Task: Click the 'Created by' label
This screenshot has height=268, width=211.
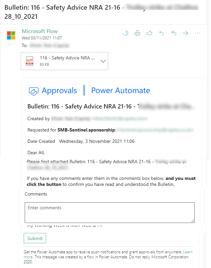Action: [x=39, y=118]
